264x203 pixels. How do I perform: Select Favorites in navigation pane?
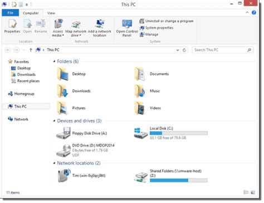[18, 62]
